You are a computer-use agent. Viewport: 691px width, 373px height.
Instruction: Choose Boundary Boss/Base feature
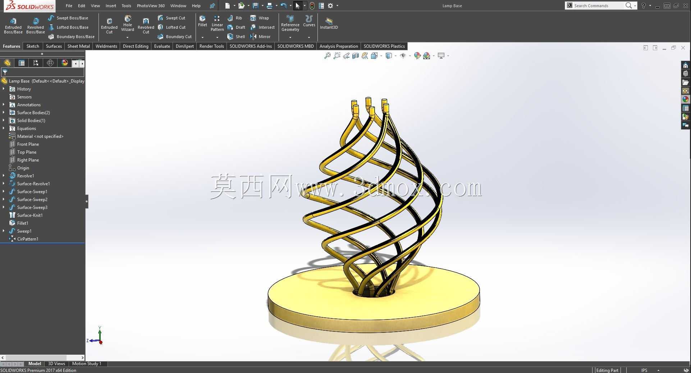point(71,37)
